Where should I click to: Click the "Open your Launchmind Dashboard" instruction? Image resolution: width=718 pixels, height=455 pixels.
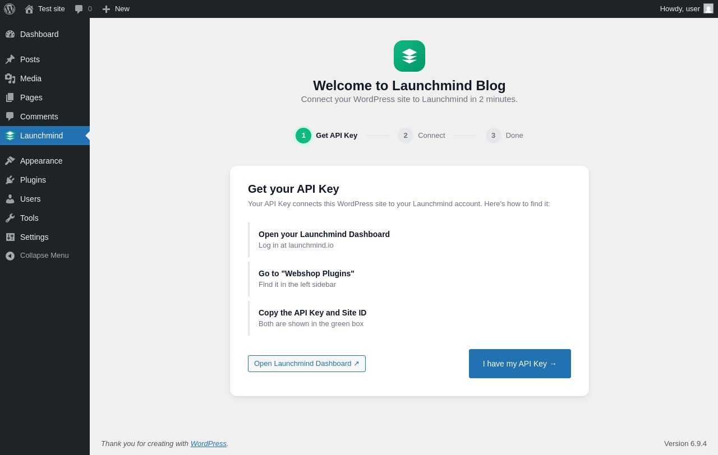point(324,234)
